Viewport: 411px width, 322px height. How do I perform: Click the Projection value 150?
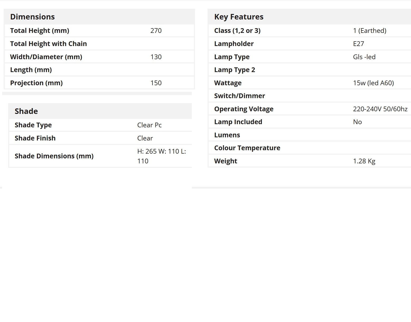click(156, 83)
